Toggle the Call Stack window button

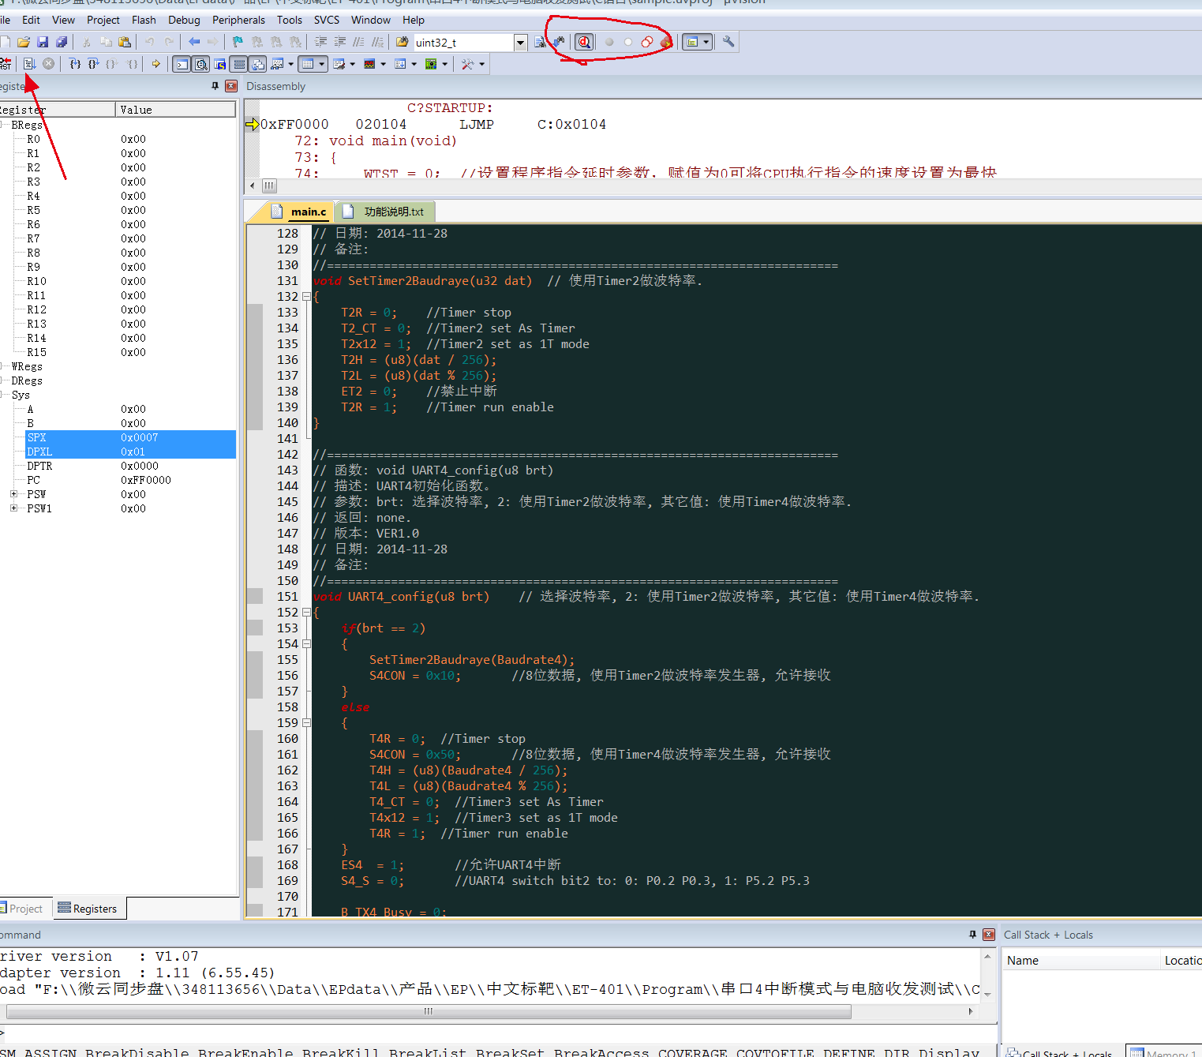click(x=258, y=64)
